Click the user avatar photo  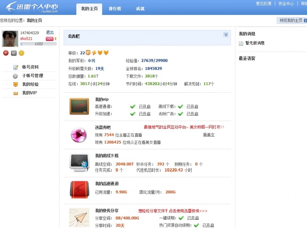coord(10,39)
